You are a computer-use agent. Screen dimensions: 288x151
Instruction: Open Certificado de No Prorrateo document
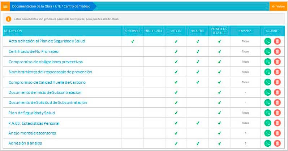[x=34, y=51]
